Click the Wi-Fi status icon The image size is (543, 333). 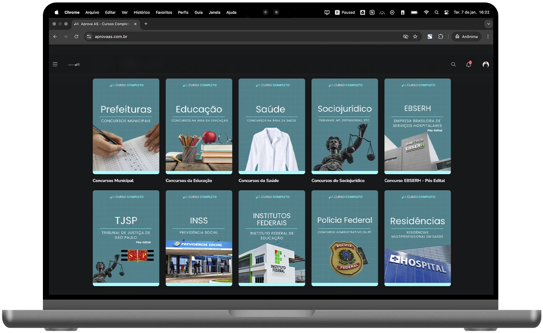[x=426, y=13]
